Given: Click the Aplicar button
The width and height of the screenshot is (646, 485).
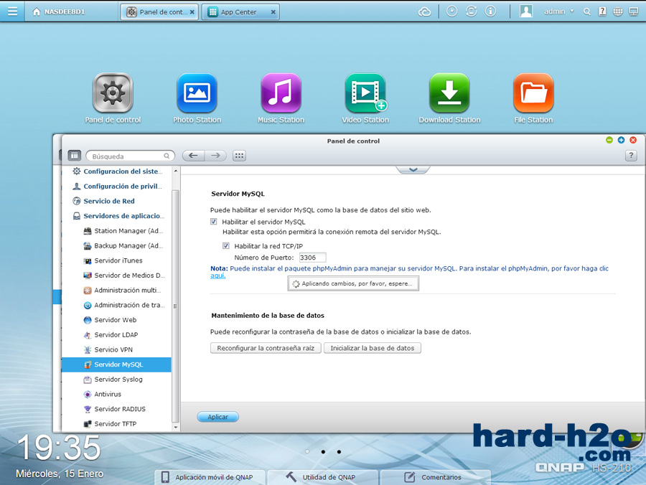Looking at the screenshot, I should pyautogui.click(x=218, y=417).
